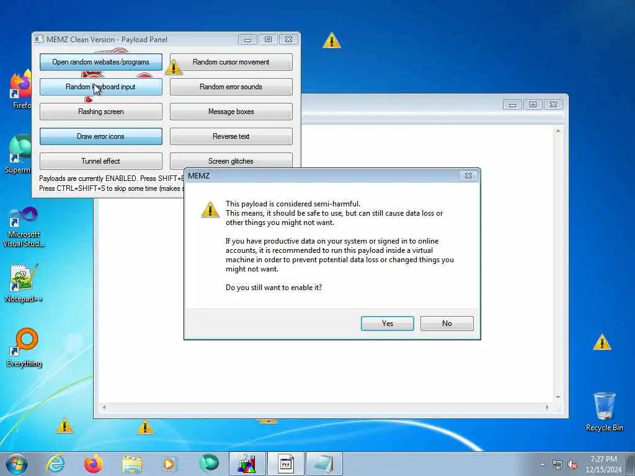Click the vertical scrollbar down arrow
635x476 pixels.
558,397
